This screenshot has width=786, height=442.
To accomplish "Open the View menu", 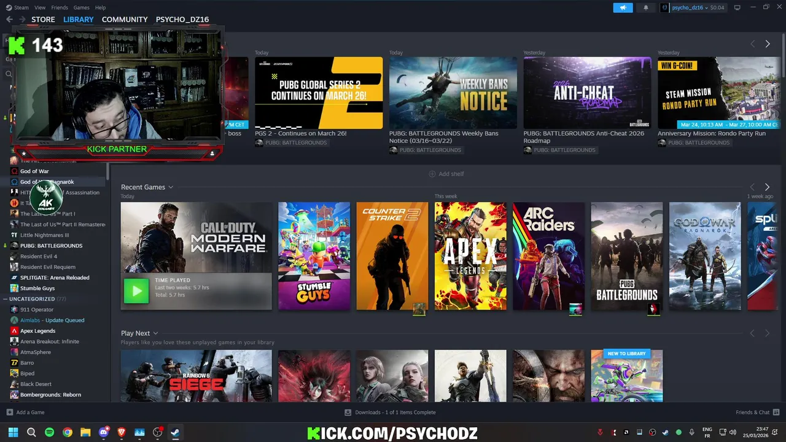I will click(40, 7).
